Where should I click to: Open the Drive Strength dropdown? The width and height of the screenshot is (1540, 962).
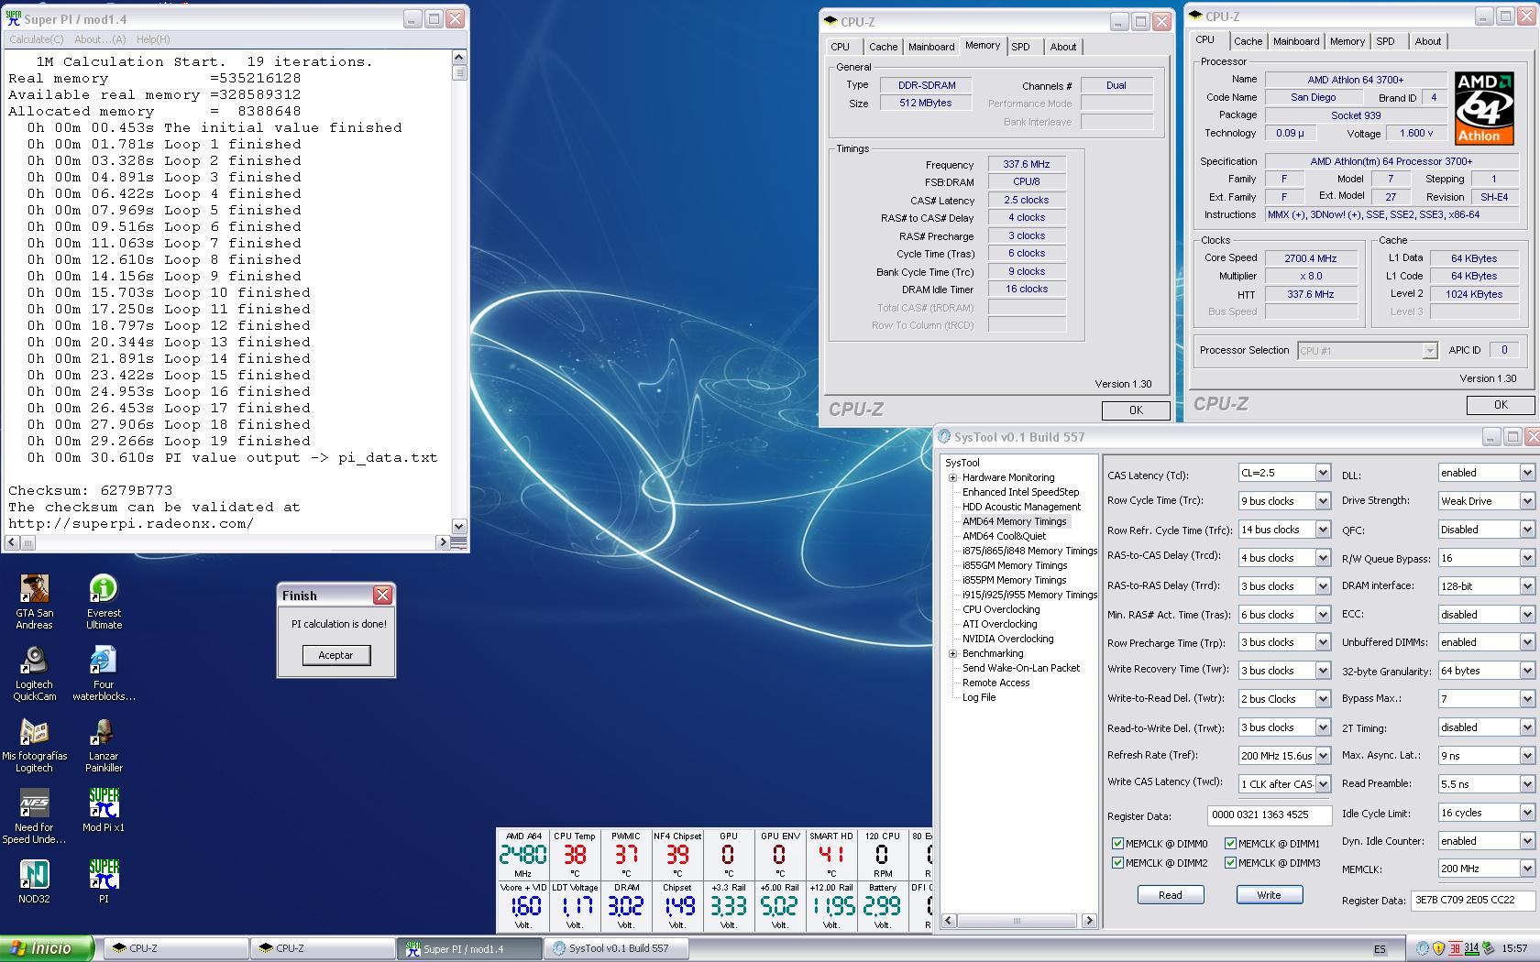coord(1526,501)
